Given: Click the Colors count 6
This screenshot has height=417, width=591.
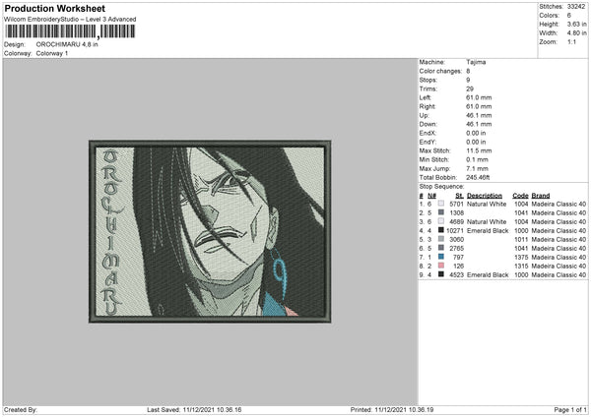Looking at the screenshot, I should pos(569,16).
